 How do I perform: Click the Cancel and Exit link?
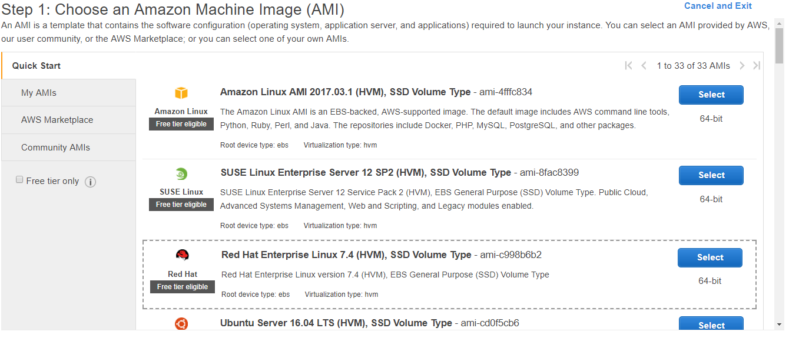click(x=718, y=6)
